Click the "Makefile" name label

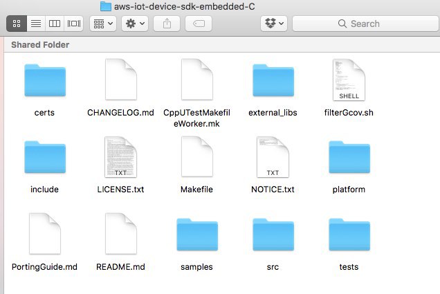pyautogui.click(x=196, y=190)
